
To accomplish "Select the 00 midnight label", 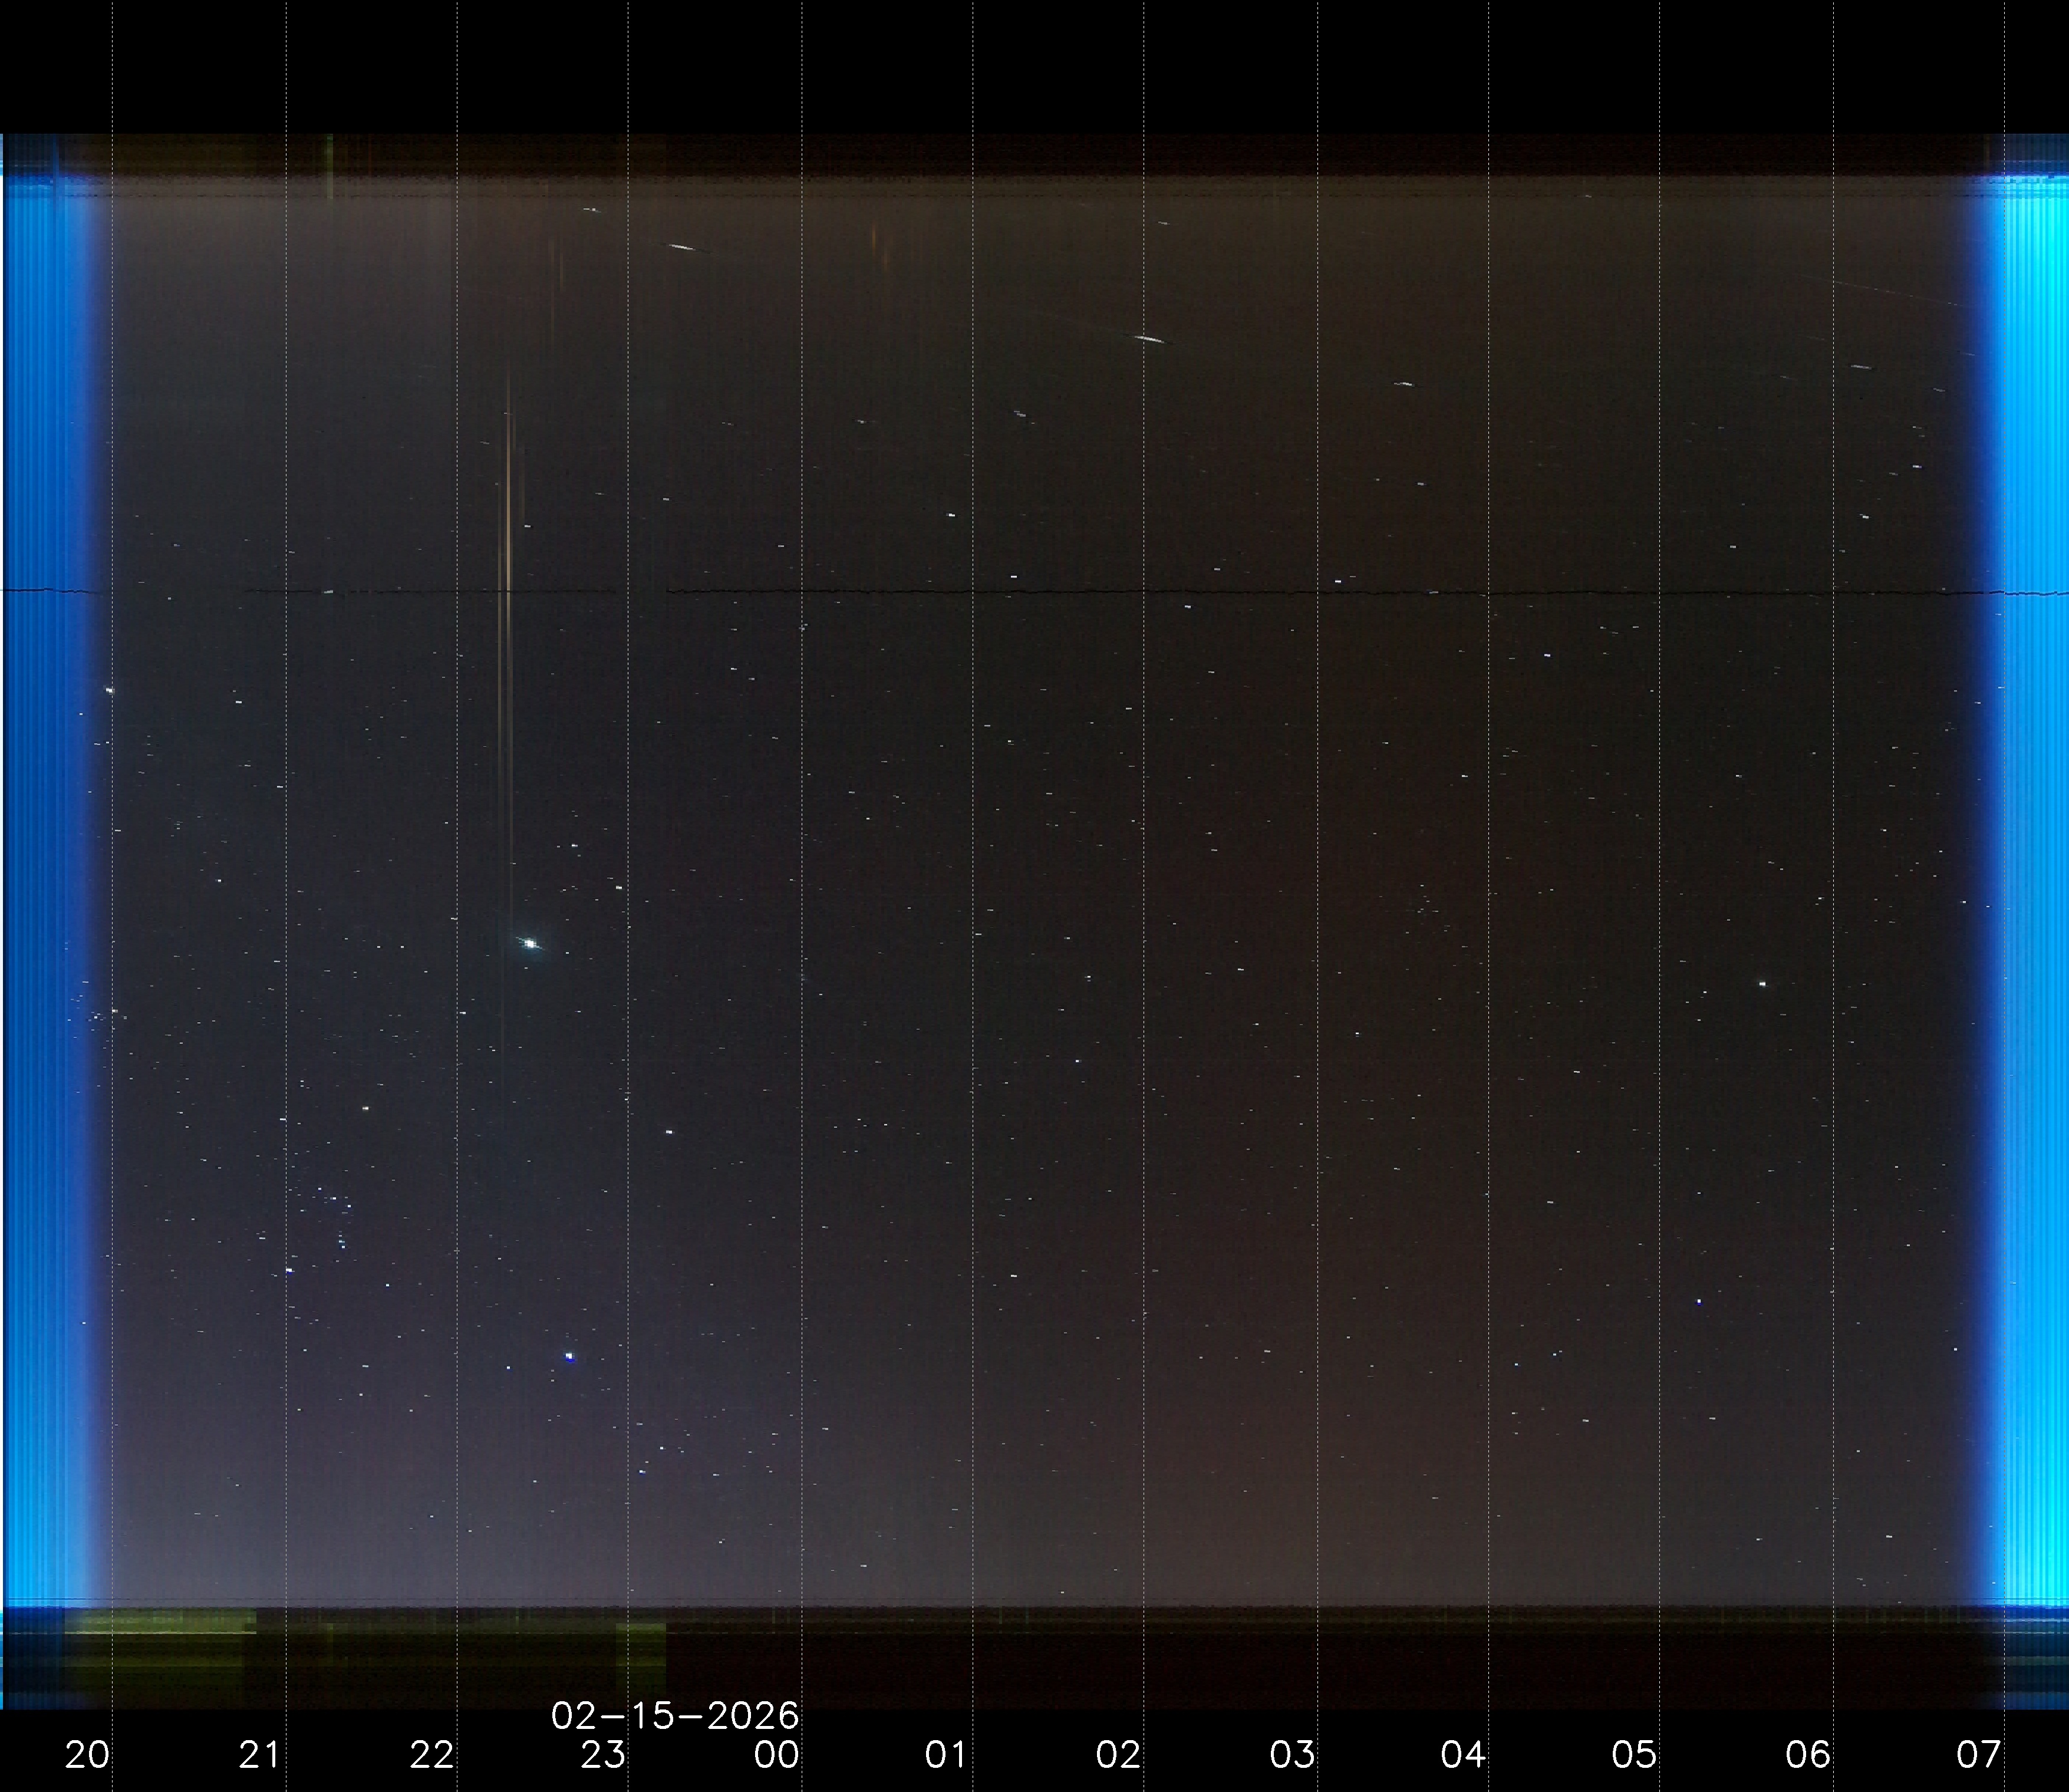I will (x=777, y=1755).
